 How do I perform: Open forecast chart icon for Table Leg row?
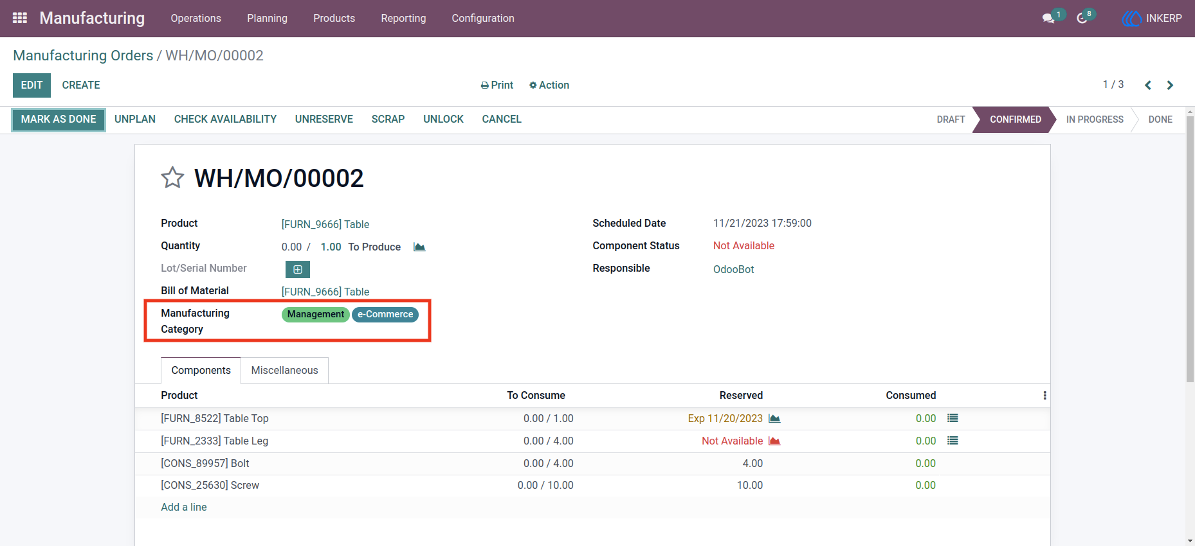[774, 441]
